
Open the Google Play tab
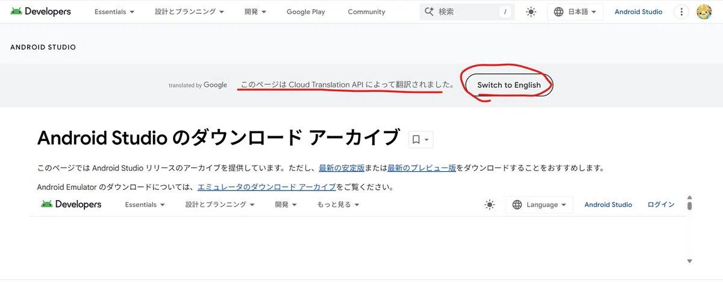306,11
